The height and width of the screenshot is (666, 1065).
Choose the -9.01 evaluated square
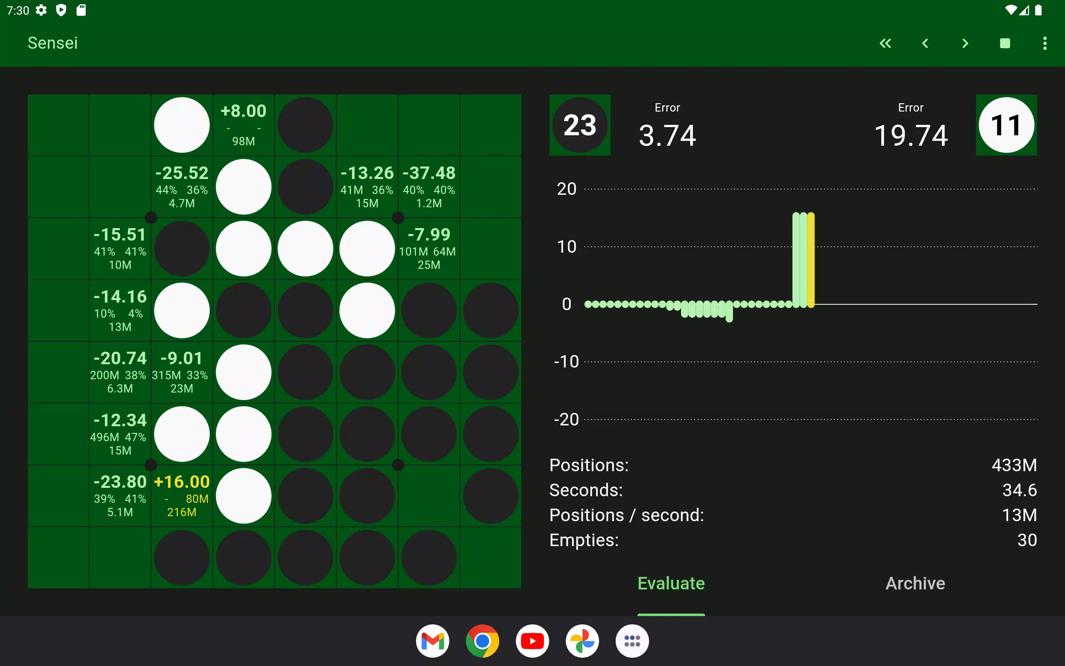point(182,372)
